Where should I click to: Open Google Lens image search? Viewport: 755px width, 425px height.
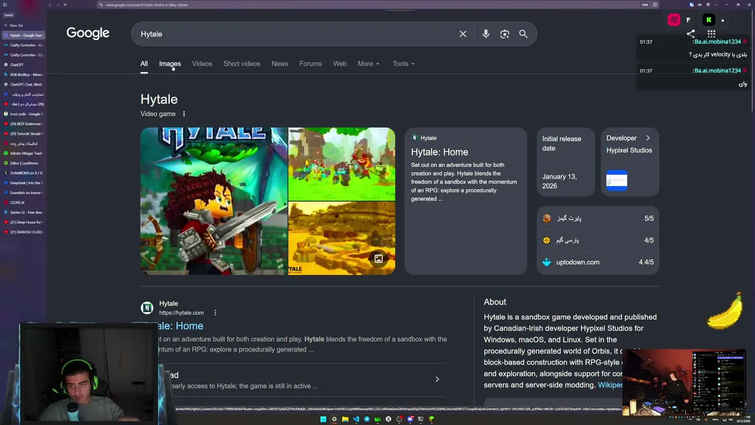tap(504, 34)
